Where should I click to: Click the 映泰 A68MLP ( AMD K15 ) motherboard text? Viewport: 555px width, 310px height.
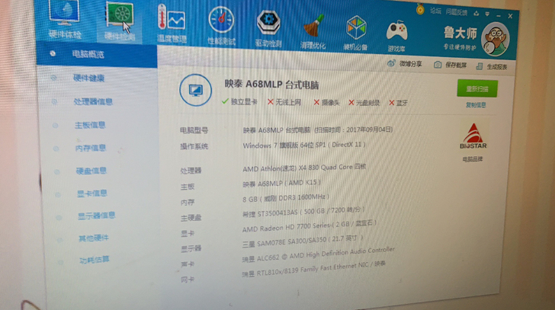pyautogui.click(x=281, y=183)
